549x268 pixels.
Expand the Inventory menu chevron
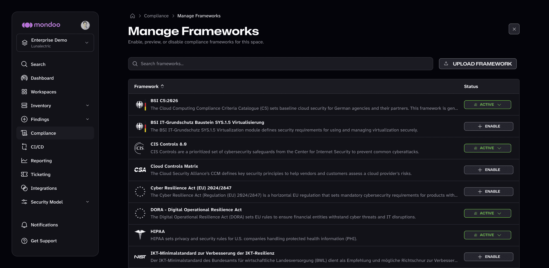[x=87, y=105]
